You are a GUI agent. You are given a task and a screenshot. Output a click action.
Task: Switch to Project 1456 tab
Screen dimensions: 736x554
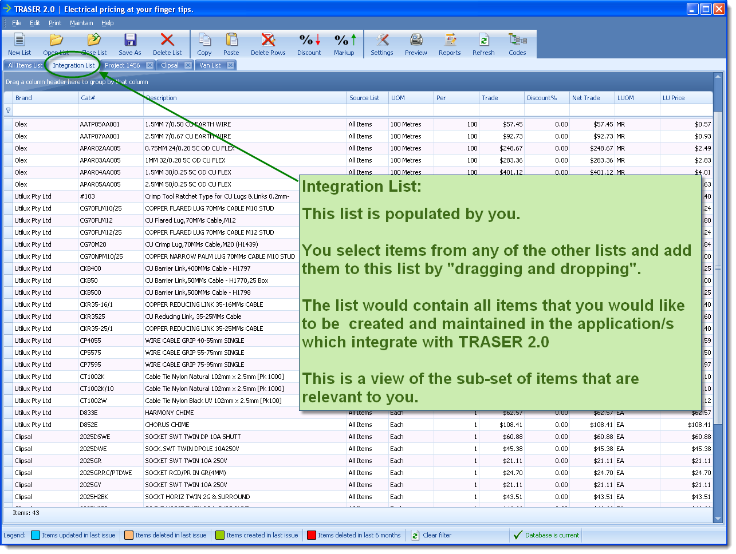122,65
